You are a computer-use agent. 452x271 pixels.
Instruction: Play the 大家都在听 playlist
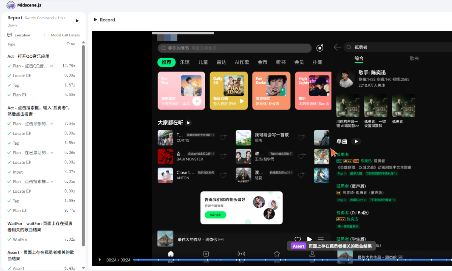[188, 123]
